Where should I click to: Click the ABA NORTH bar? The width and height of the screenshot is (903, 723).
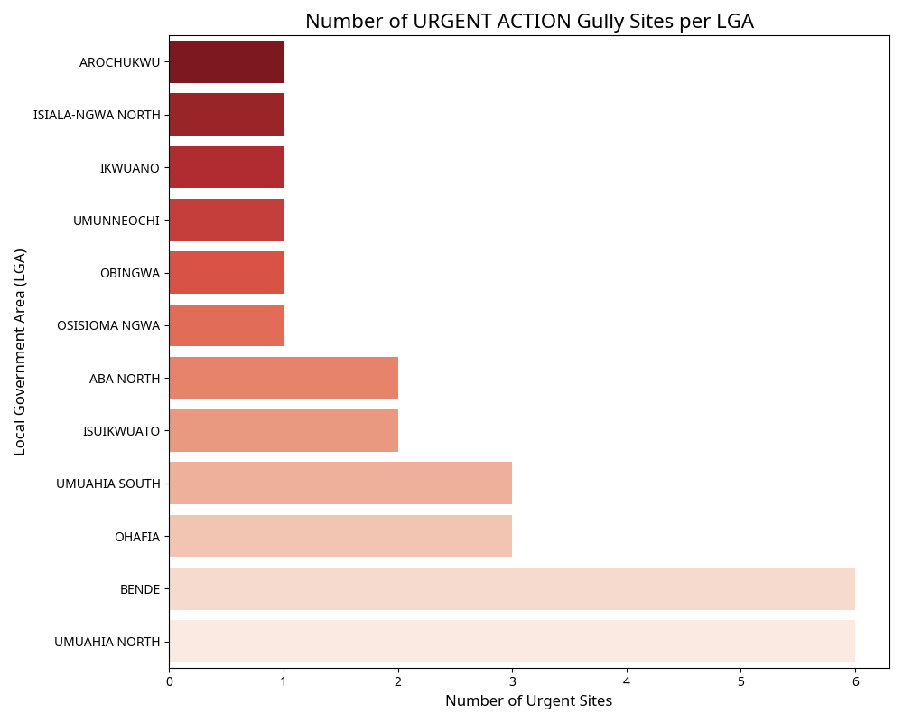click(x=284, y=378)
